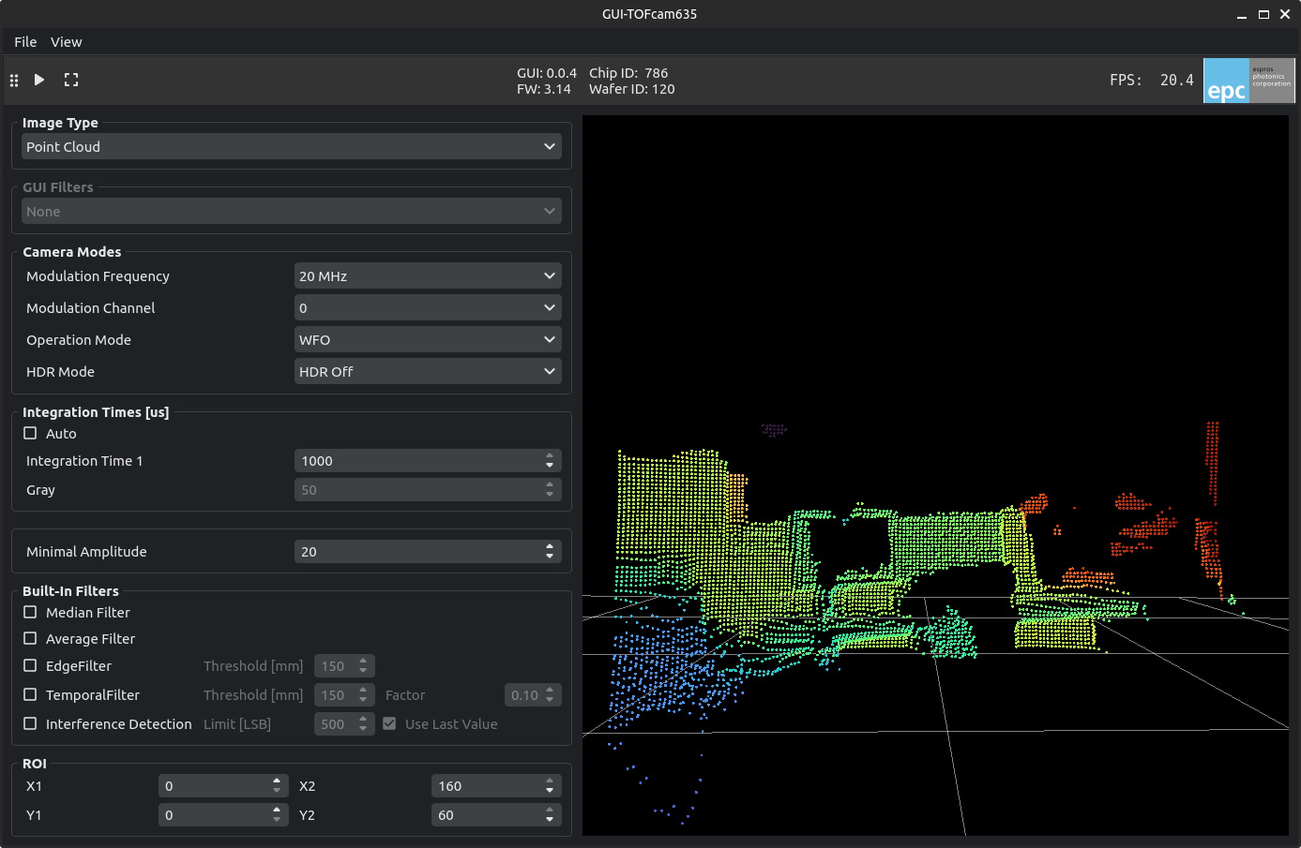Turn on the TemporalFilter checkbox
This screenshot has width=1301, height=848.
(x=30, y=694)
